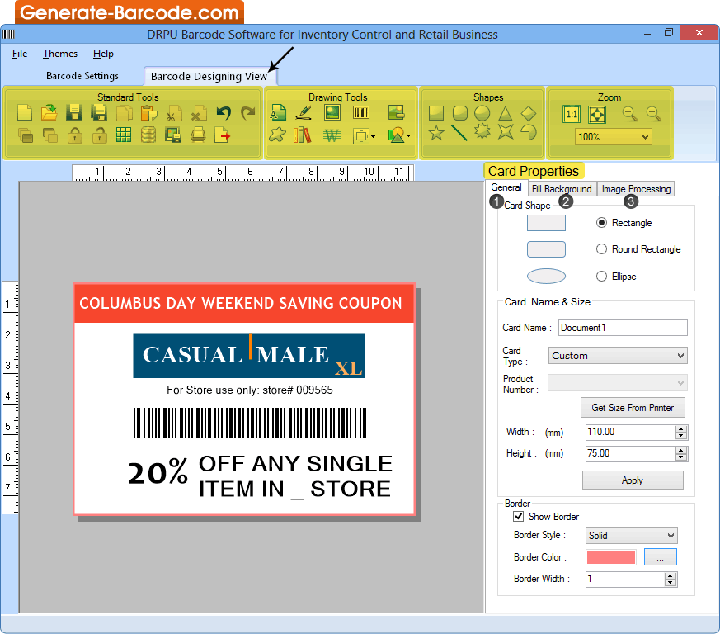Save design as image icon
The width and height of the screenshot is (720, 634).
pos(173,135)
